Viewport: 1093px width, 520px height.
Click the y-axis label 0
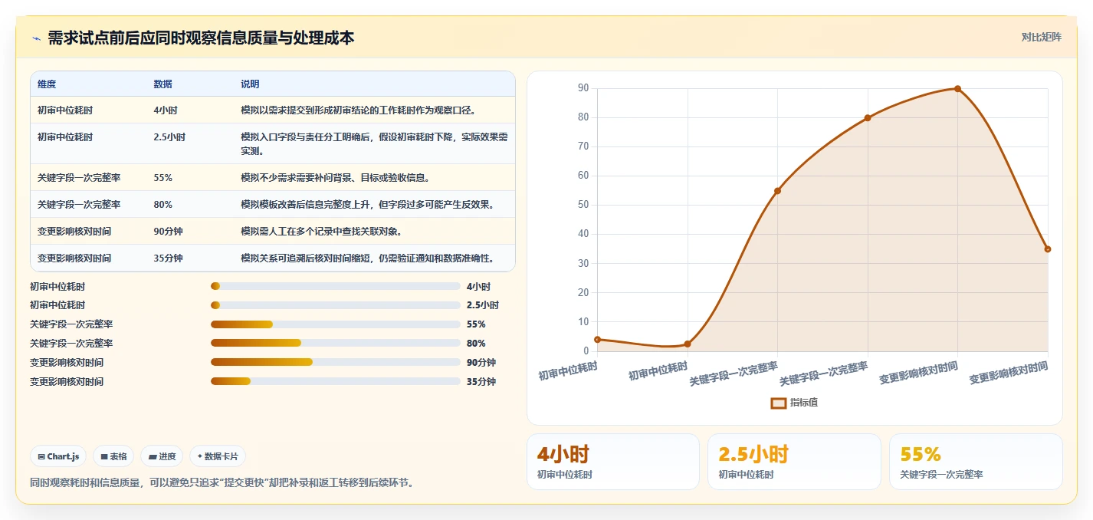click(x=586, y=351)
